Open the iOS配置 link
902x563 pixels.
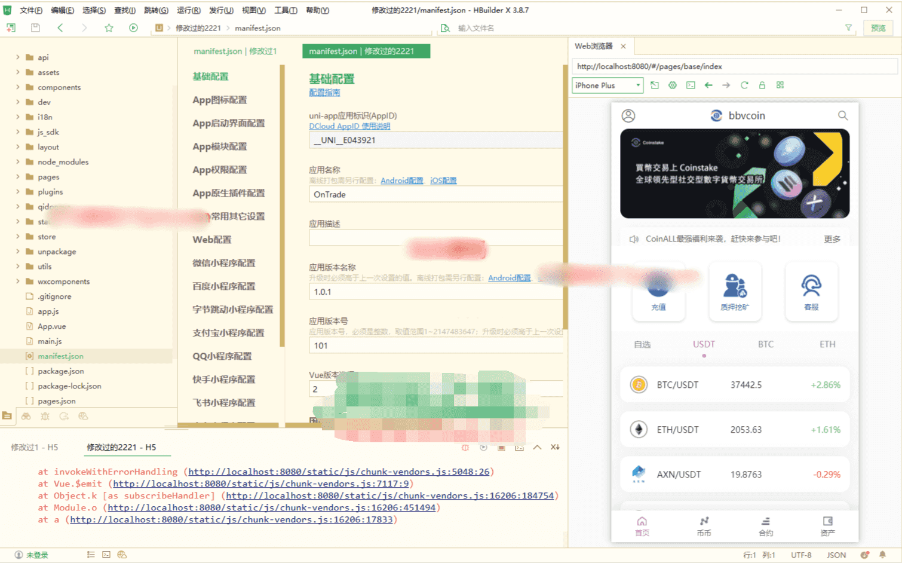pyautogui.click(x=443, y=180)
